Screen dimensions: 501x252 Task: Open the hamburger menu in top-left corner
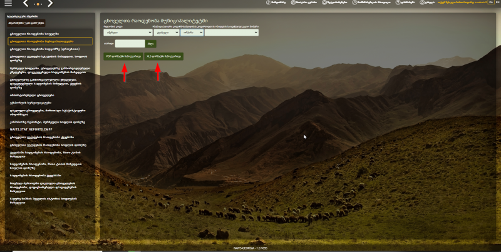click(8, 3)
